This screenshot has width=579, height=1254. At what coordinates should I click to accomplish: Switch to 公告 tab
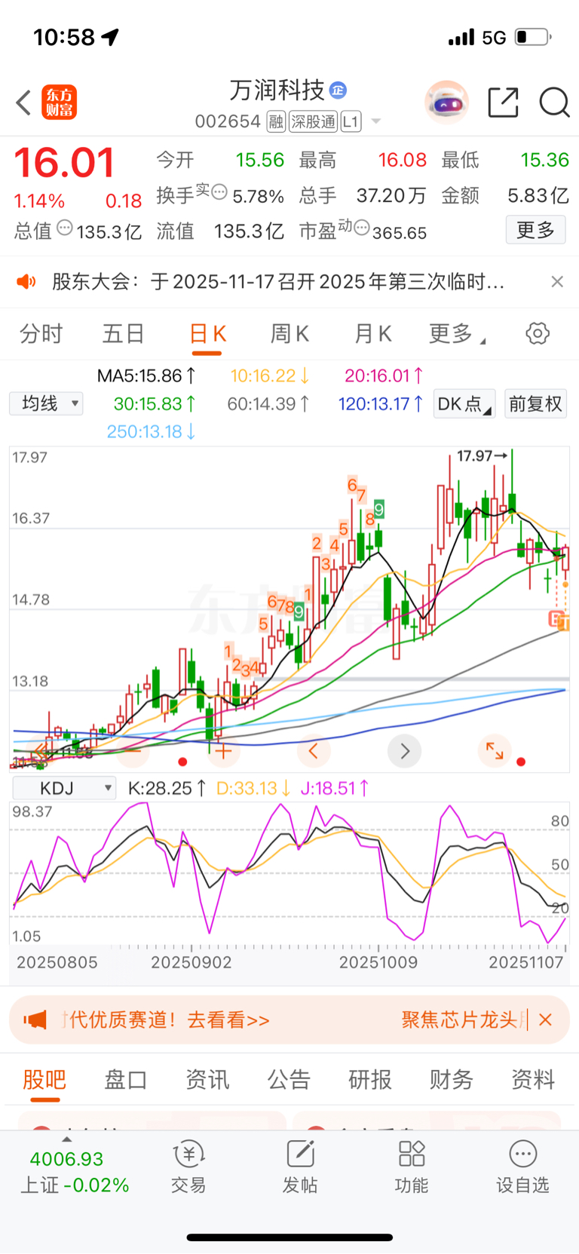click(289, 1080)
